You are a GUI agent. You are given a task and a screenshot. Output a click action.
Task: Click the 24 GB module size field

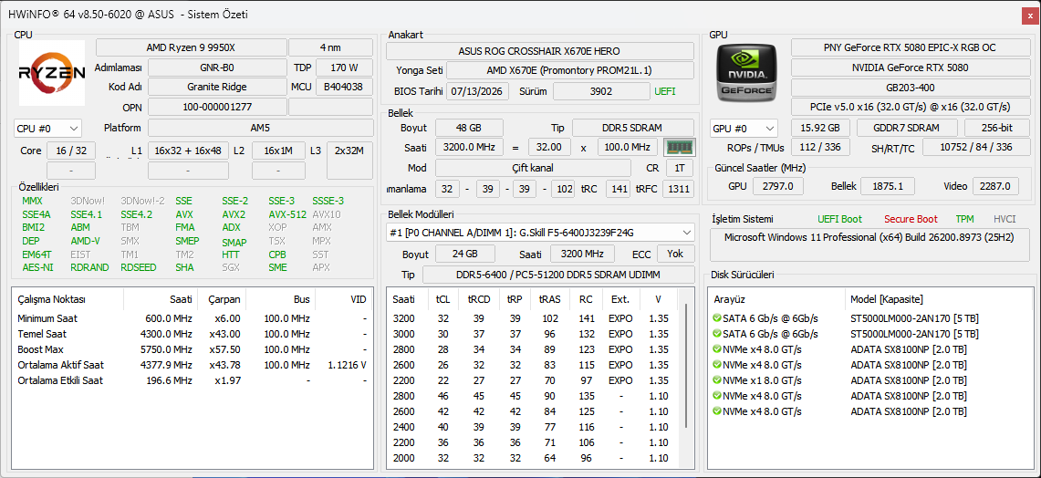click(465, 254)
